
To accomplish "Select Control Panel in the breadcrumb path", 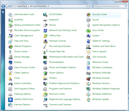I will pyautogui.click(x=22, y=6).
